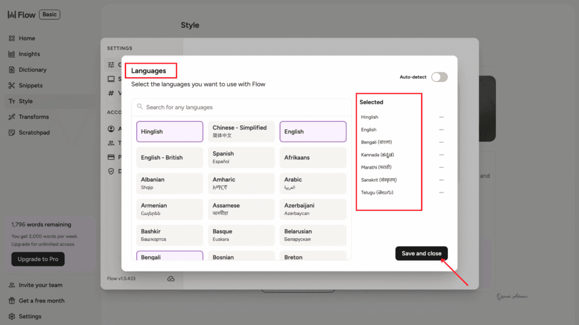Open Settings gear in sidebar
The width and height of the screenshot is (579, 325).
12,317
